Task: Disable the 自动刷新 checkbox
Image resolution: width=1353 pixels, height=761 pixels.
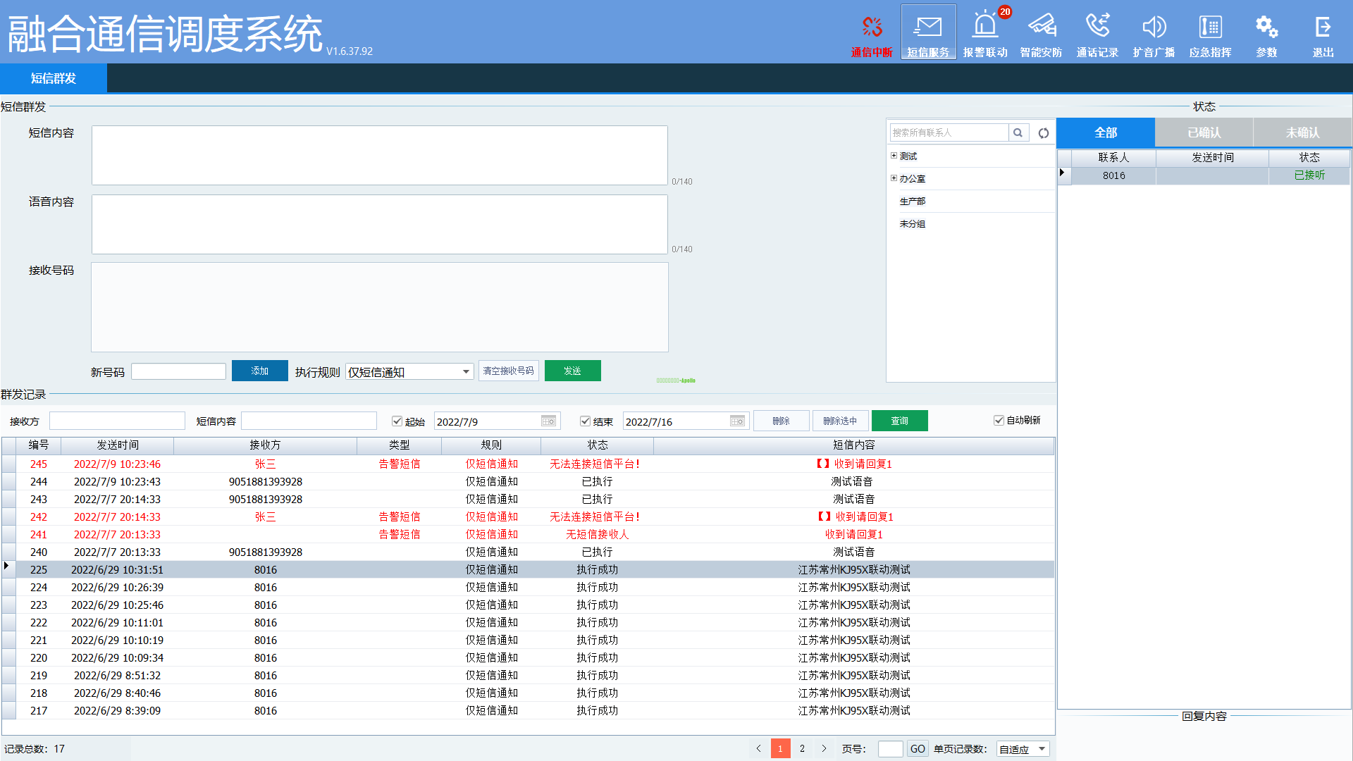Action: [x=999, y=420]
